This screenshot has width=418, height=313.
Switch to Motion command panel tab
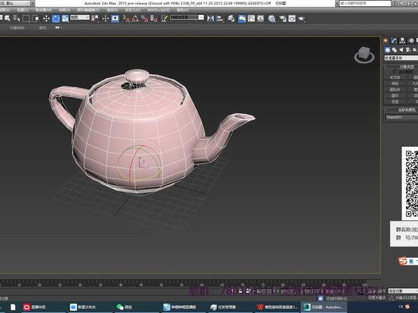[x=411, y=41]
